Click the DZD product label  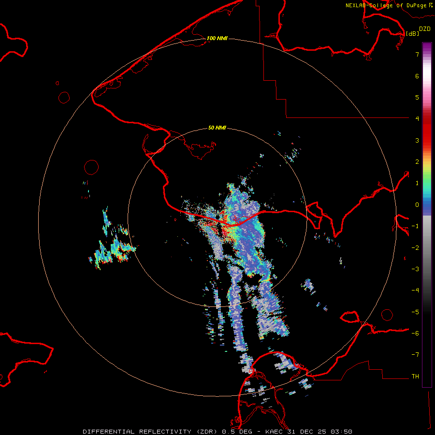pos(425,29)
